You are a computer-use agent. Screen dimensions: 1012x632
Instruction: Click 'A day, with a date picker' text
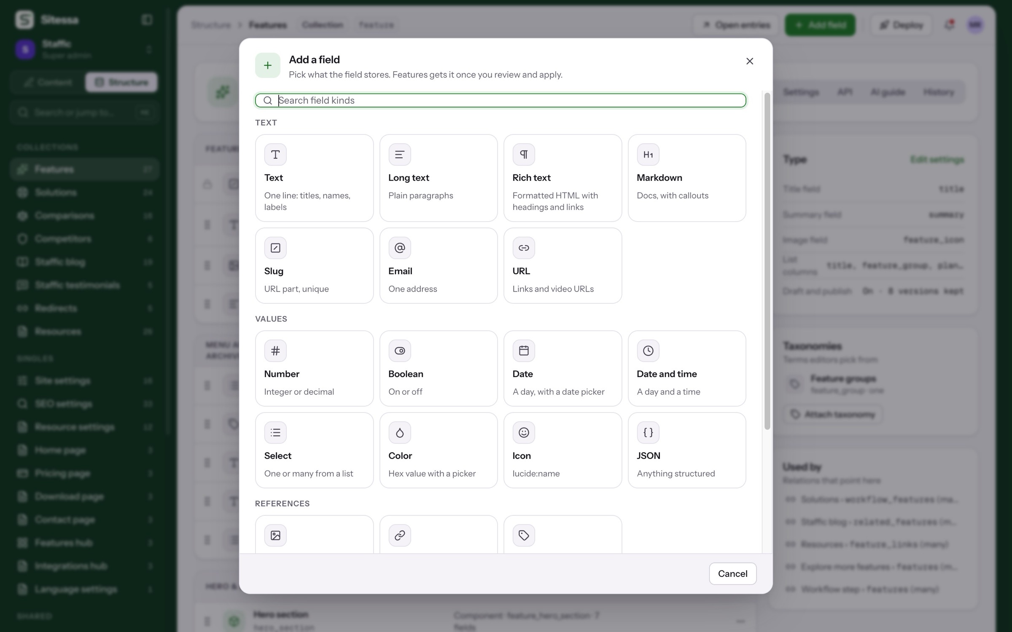[x=558, y=392]
